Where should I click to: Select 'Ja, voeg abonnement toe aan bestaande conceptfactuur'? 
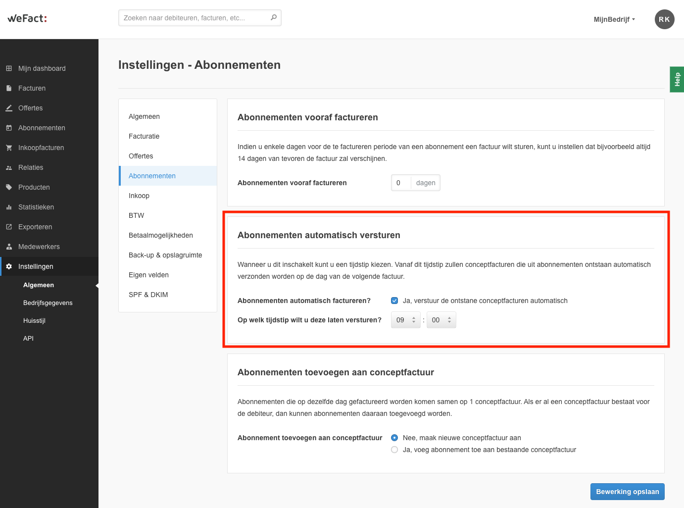click(394, 450)
